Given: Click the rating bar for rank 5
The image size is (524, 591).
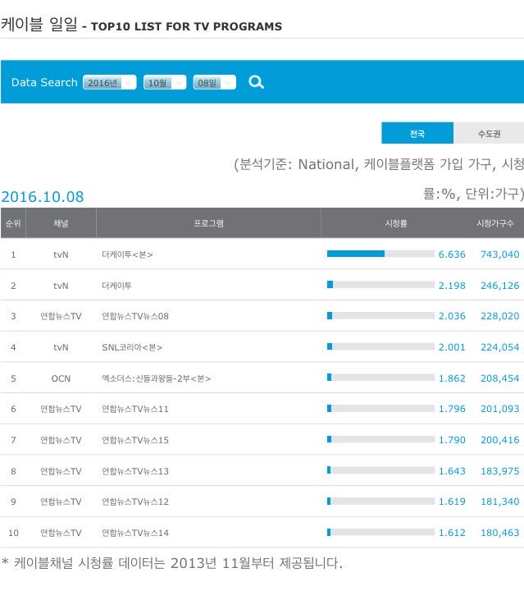Looking at the screenshot, I should (380, 378).
